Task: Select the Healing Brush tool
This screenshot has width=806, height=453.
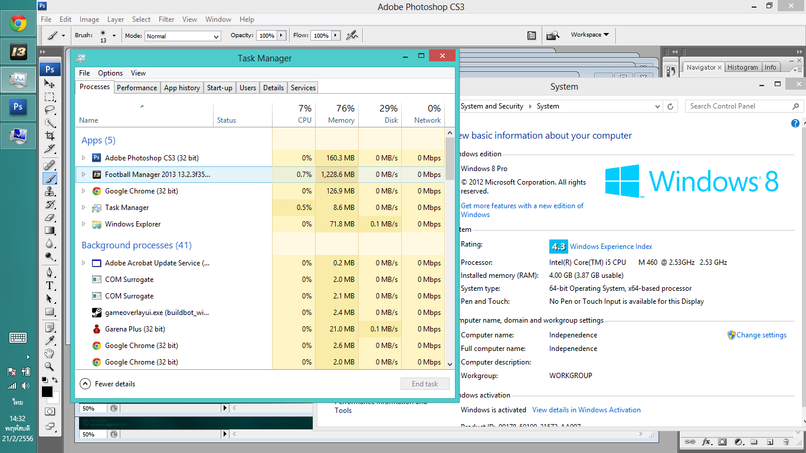Action: click(50, 165)
